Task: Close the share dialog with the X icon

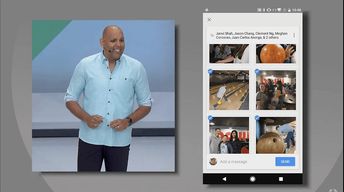Action: pos(209,20)
